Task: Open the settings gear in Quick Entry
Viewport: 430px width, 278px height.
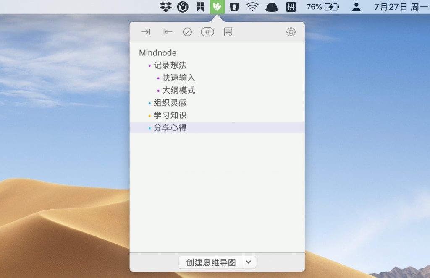Action: (291, 32)
